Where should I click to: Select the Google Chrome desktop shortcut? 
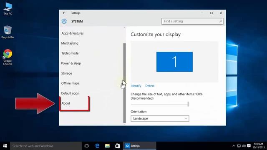tap(8, 57)
